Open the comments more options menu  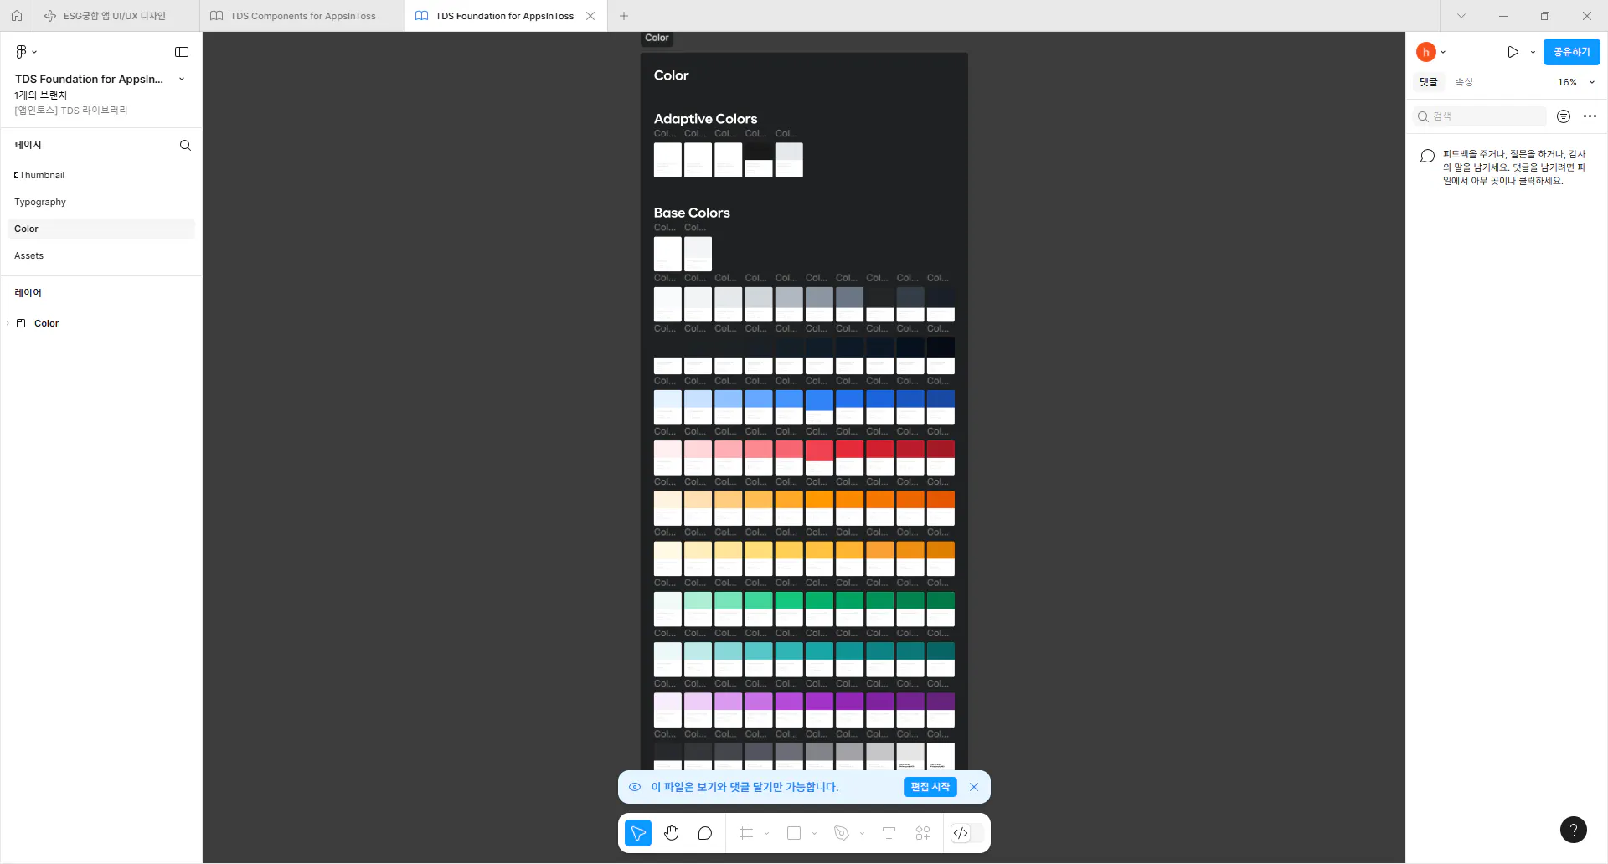1590,116
